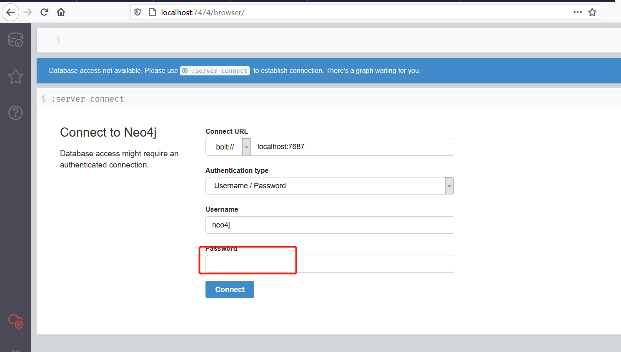Click the blue Connect button

click(x=230, y=290)
